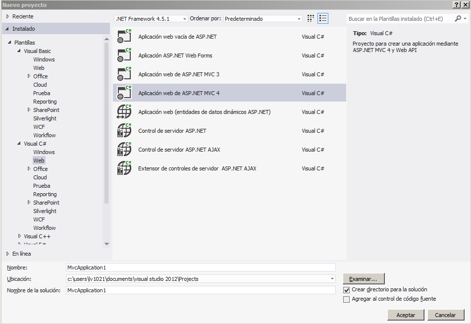Collapse the Visual C# tree node
This screenshot has width=471, height=324.
coord(19,144)
